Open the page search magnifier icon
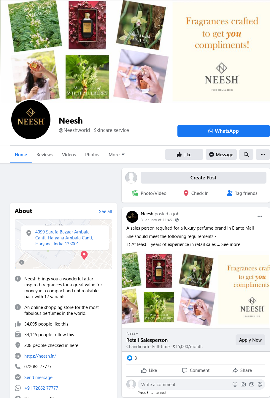 pyautogui.click(x=246, y=154)
